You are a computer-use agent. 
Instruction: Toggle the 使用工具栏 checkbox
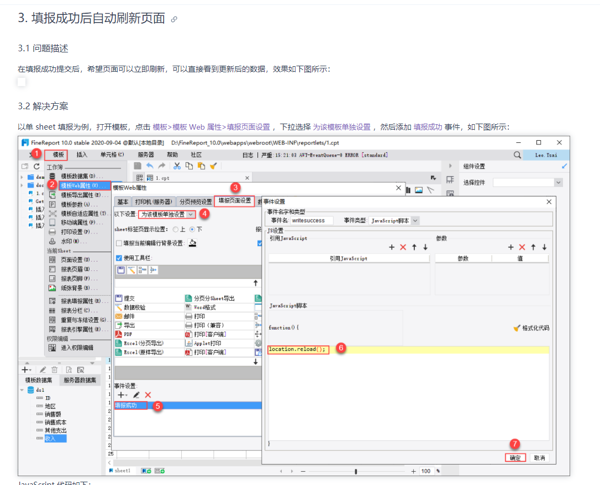click(119, 258)
